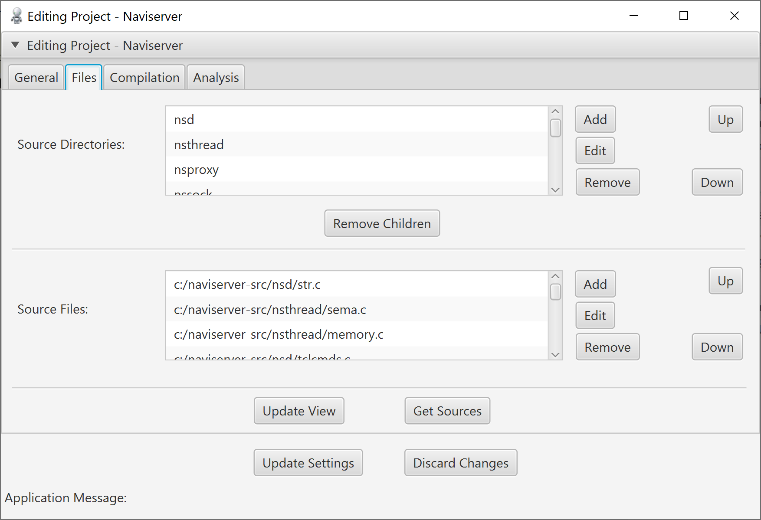Click Remove Children button
Image resolution: width=761 pixels, height=520 pixels.
pyautogui.click(x=382, y=223)
